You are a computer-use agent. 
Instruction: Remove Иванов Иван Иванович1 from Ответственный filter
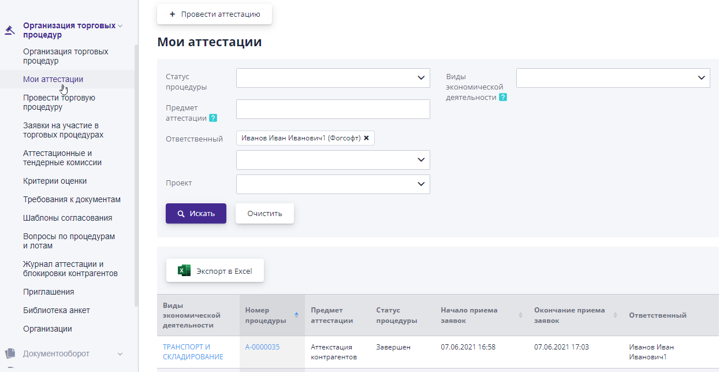[x=367, y=137]
